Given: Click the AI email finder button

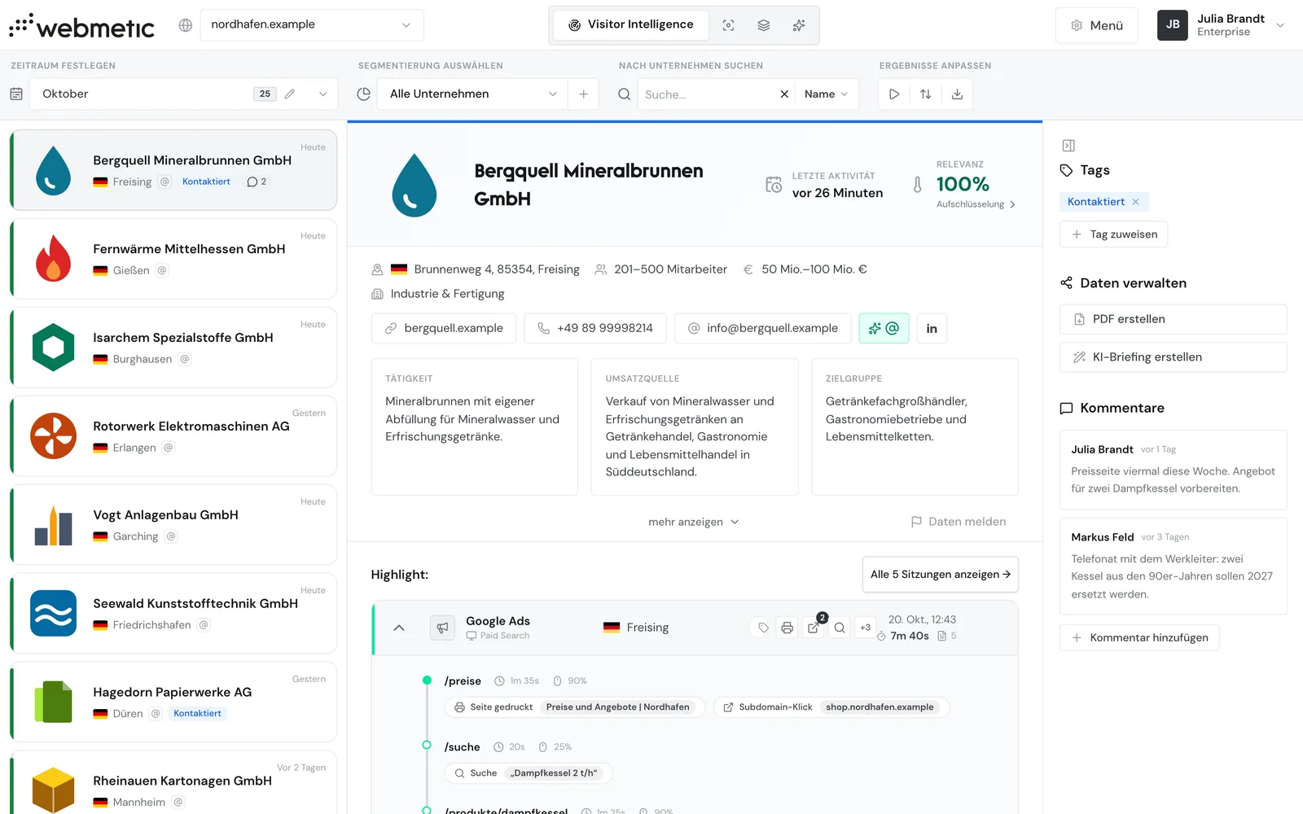Looking at the screenshot, I should [x=884, y=328].
